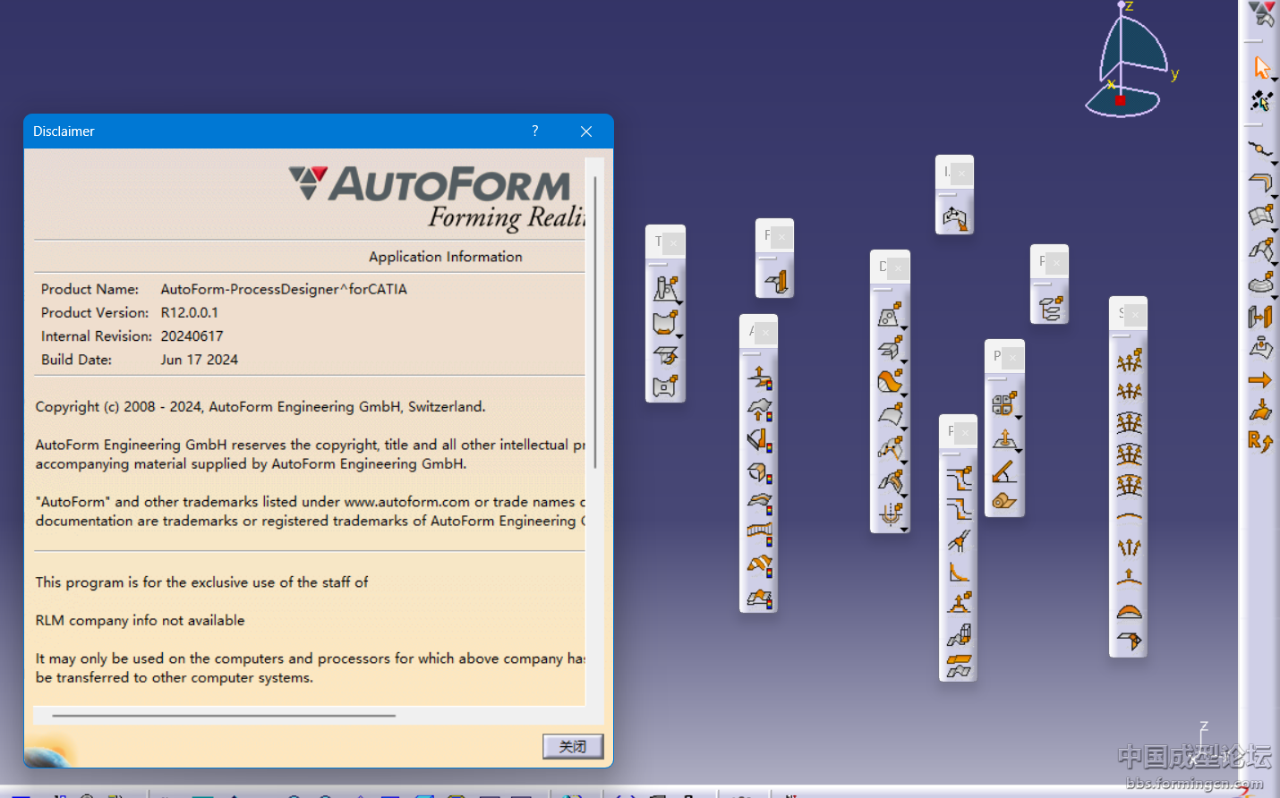Click the orange surface with down arrow icon
This screenshot has width=1280, height=798.
tap(1260, 411)
